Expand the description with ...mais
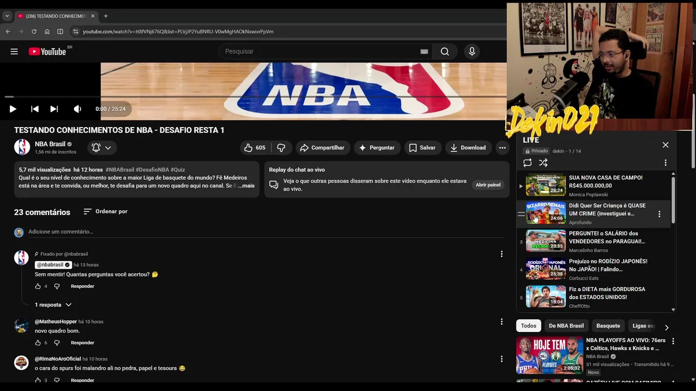The height and width of the screenshot is (391, 696). (246, 186)
